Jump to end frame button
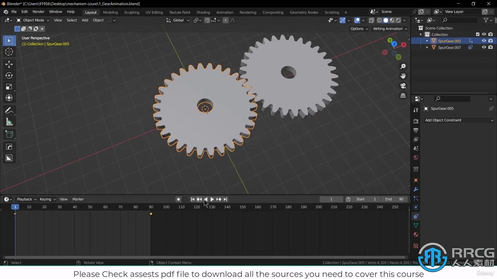 point(225,199)
